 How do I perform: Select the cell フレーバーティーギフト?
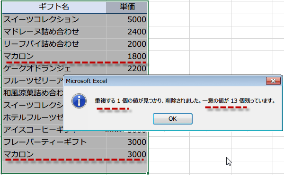(54, 142)
